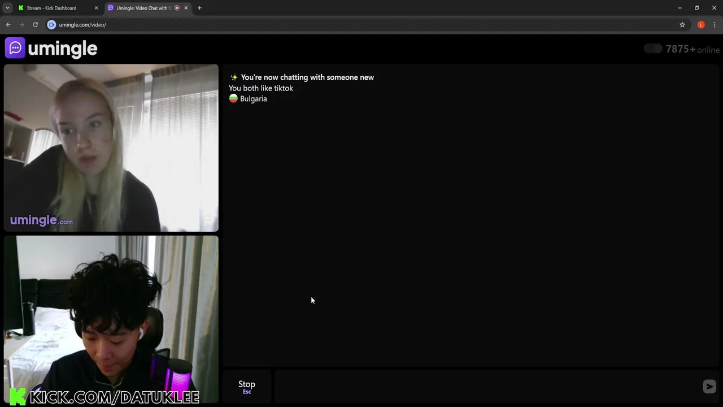Go back to the previous page
The width and height of the screenshot is (723, 407).
click(x=8, y=25)
